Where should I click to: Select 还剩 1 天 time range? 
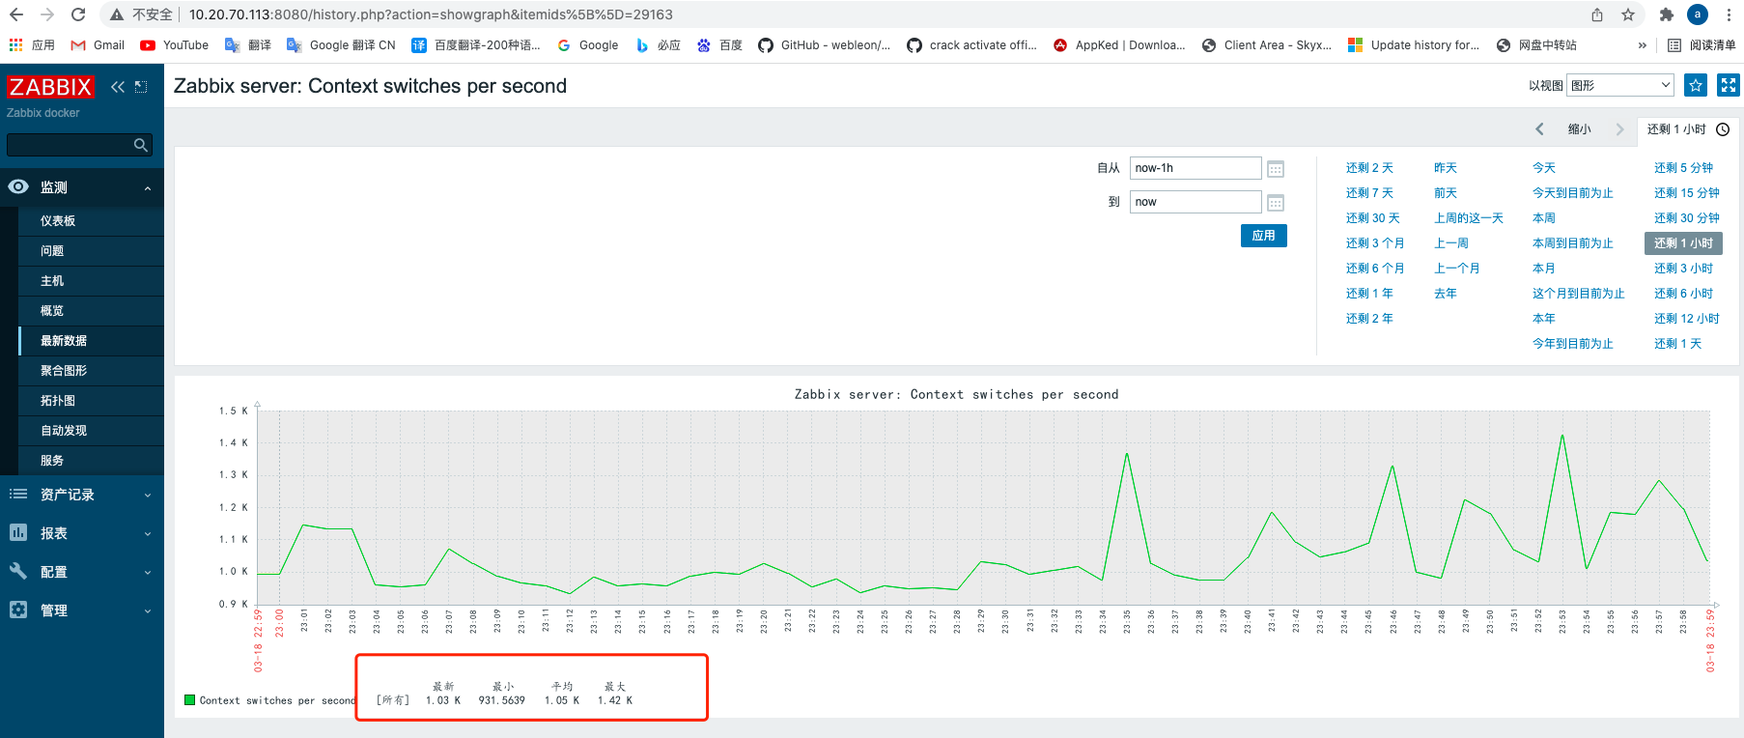[1677, 344]
